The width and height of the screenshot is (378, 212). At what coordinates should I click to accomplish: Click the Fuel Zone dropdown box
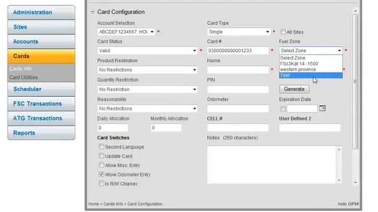point(311,51)
